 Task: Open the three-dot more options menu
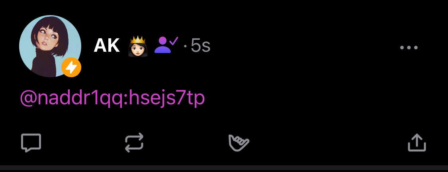(409, 47)
